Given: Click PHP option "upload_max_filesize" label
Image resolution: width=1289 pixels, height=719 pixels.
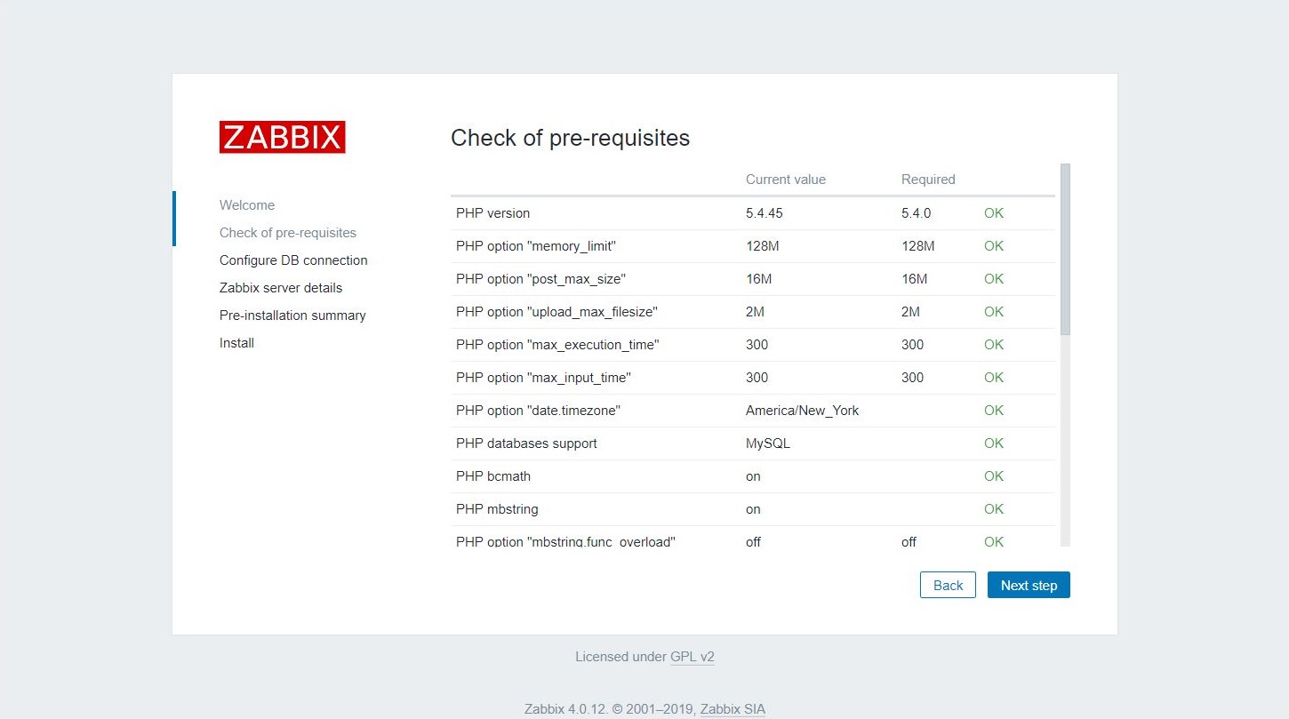Looking at the screenshot, I should click(x=556, y=312).
